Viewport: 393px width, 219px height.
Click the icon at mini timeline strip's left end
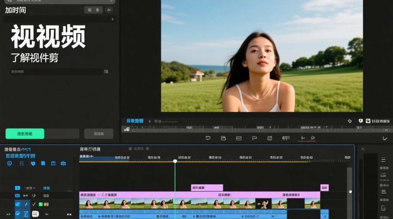(127, 129)
